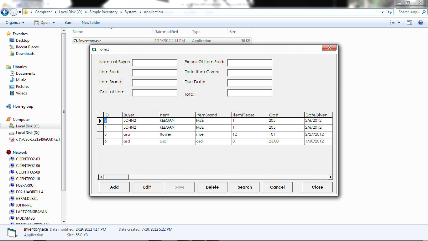Click the Explorer Help icon
The height and width of the screenshot is (241, 428).
421,23
